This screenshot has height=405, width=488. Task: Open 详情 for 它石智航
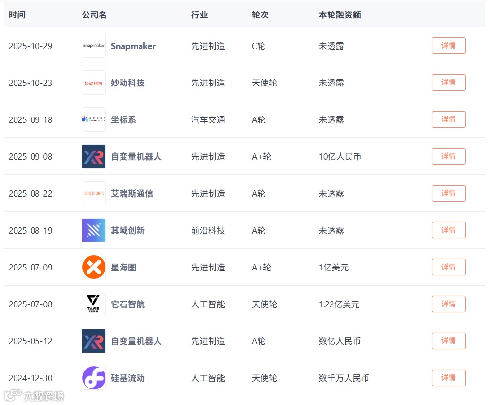click(x=449, y=304)
